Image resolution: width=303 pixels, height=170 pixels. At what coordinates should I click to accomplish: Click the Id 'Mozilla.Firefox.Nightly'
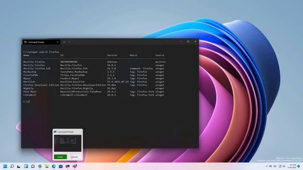pos(77,88)
